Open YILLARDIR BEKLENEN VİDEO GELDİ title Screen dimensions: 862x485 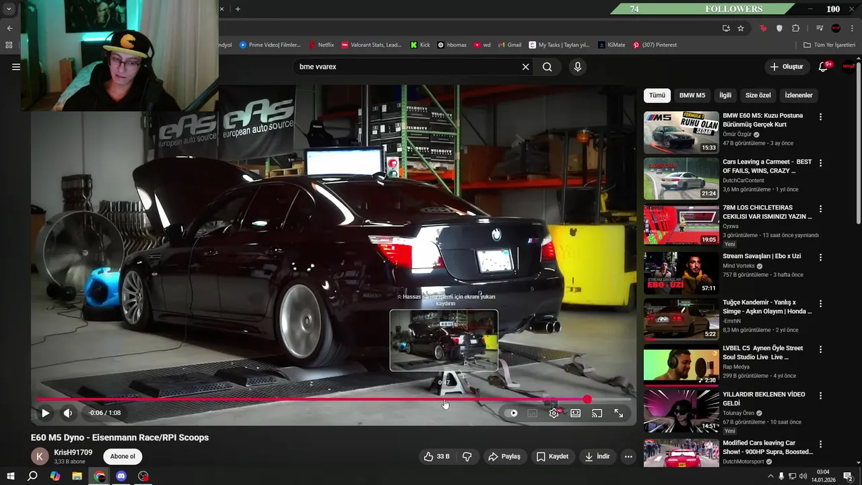764,399
